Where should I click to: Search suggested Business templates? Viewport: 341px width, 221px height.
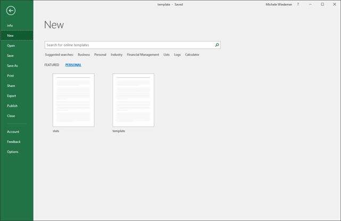pos(84,55)
